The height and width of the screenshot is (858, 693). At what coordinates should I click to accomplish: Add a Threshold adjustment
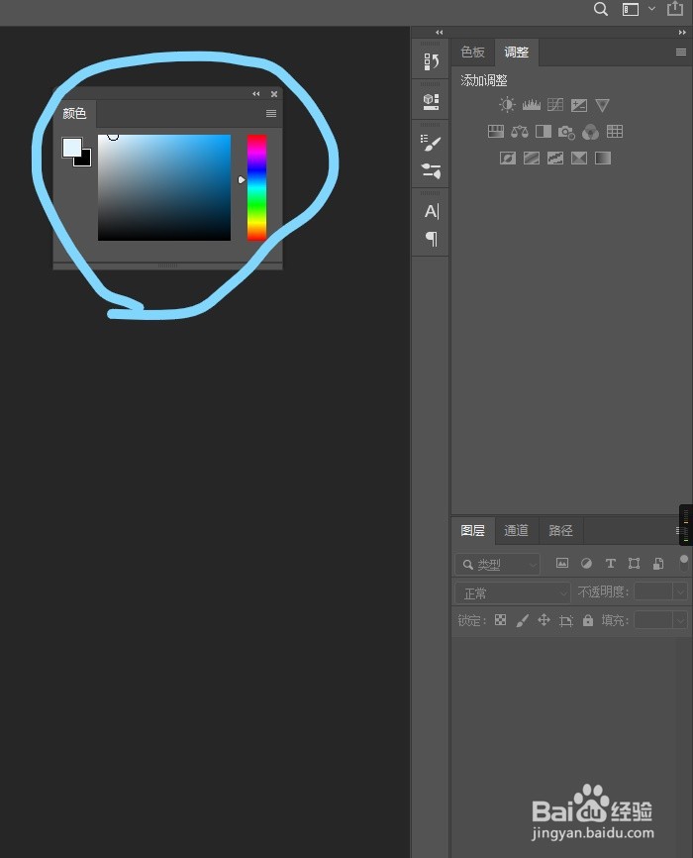(555, 159)
